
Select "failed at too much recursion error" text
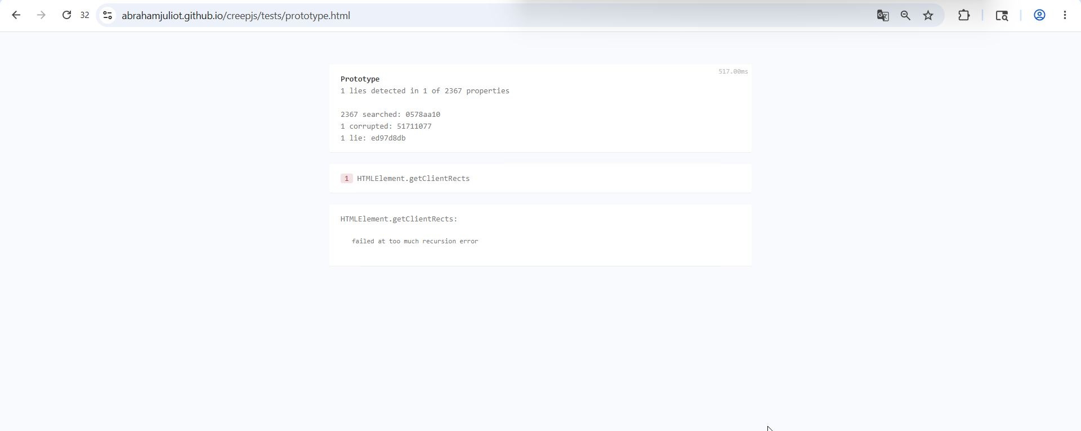415,242
